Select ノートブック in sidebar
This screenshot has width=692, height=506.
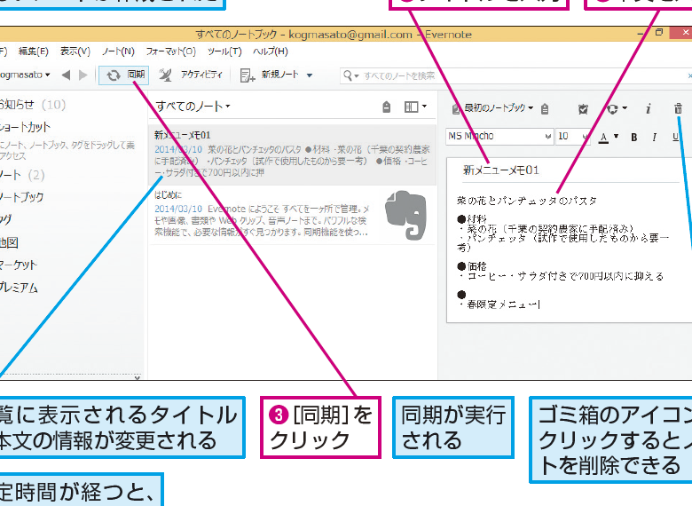pos(21,197)
